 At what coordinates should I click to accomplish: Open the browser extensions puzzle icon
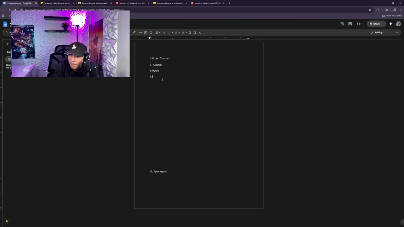pos(378,10)
